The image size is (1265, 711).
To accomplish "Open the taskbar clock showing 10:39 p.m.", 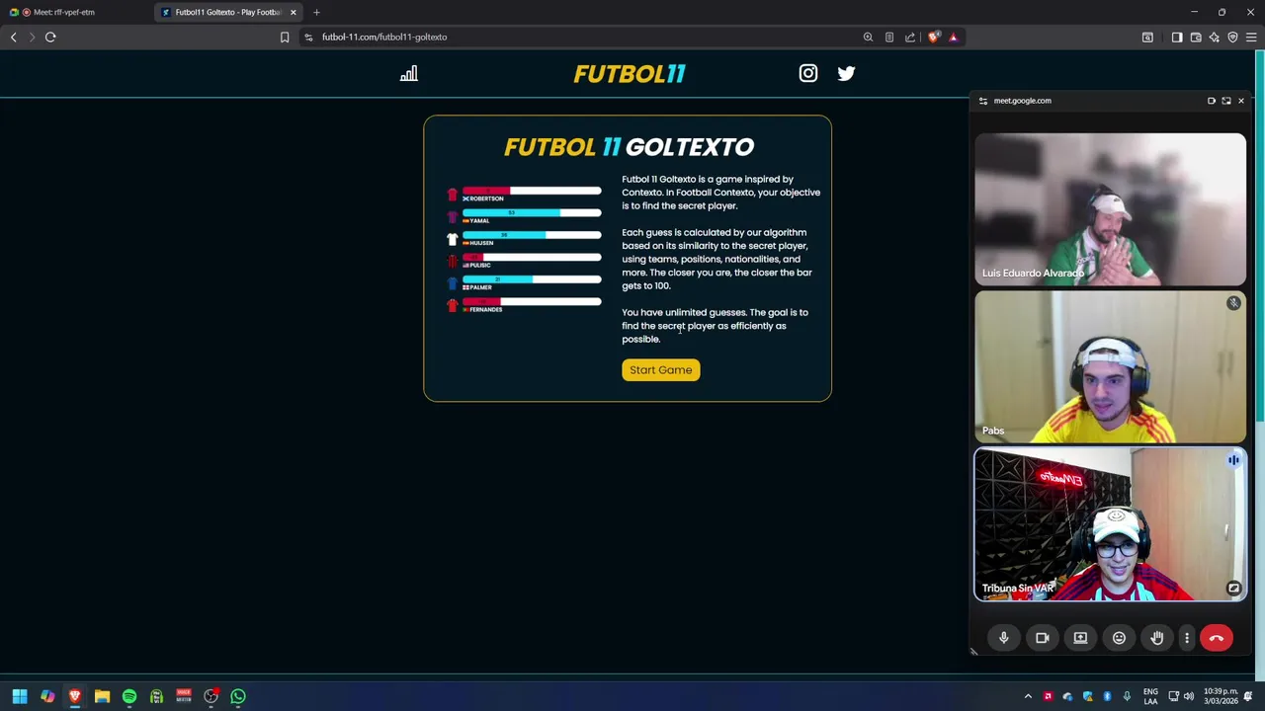I will pos(1222,696).
